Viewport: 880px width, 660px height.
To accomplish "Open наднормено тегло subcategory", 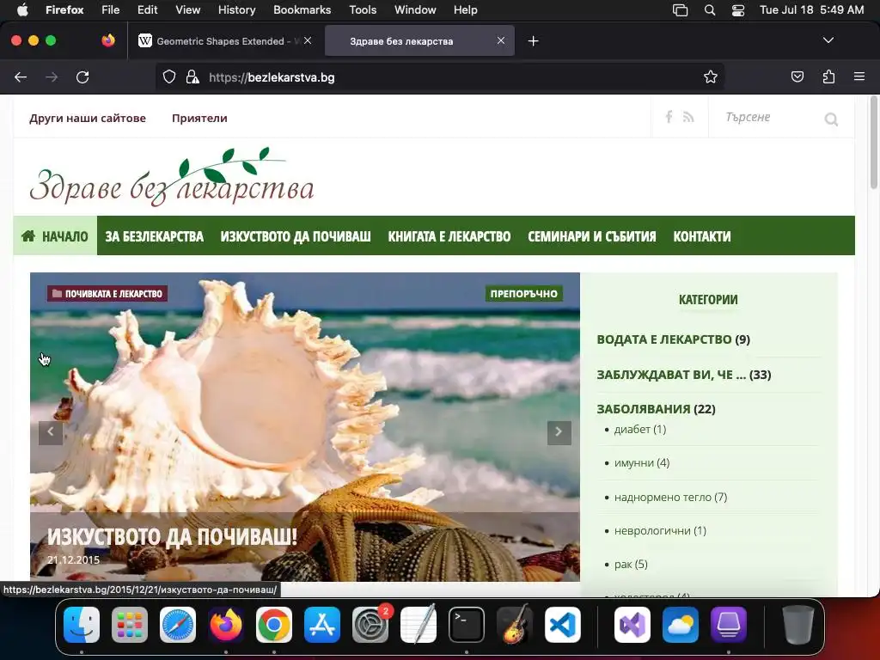I will (x=663, y=498).
